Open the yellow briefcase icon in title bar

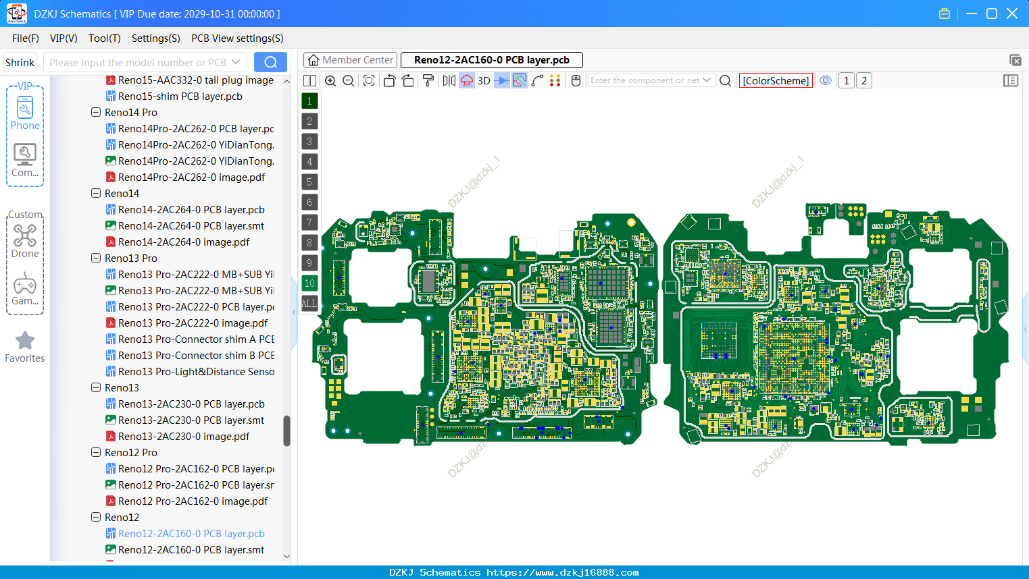pos(945,13)
